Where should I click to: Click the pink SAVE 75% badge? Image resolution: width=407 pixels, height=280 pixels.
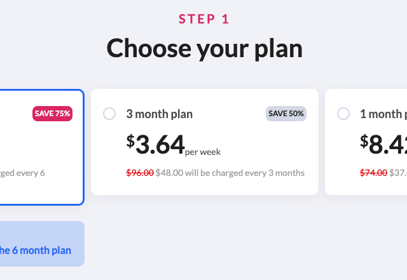(52, 114)
